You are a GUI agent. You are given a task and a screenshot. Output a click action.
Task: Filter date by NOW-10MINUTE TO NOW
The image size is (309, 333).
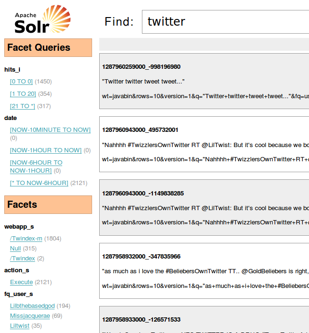point(50,130)
